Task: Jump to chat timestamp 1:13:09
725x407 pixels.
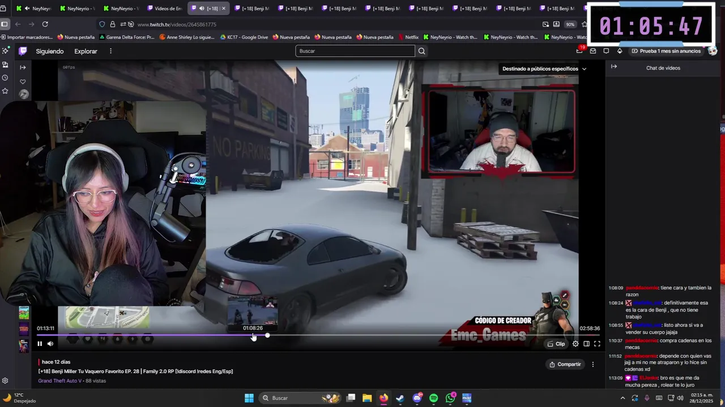Action: (x=616, y=378)
